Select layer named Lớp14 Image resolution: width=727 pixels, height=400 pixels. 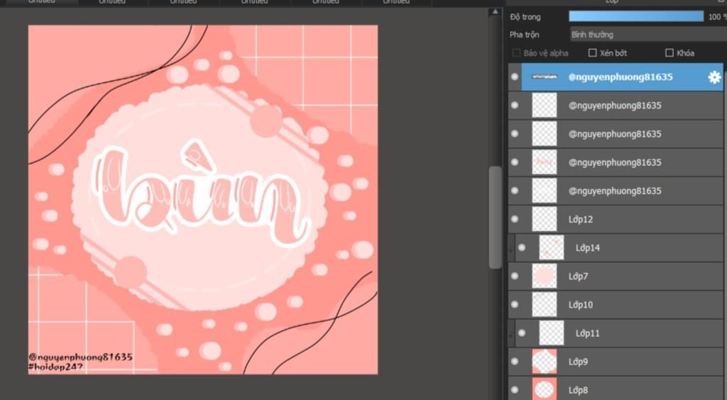pos(588,248)
